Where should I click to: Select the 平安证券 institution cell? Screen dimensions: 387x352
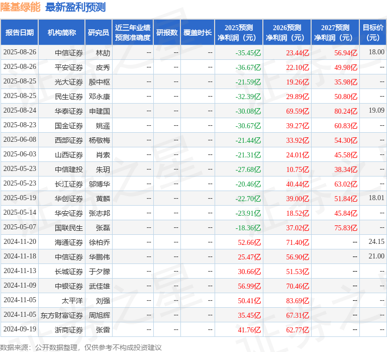pos(69,67)
